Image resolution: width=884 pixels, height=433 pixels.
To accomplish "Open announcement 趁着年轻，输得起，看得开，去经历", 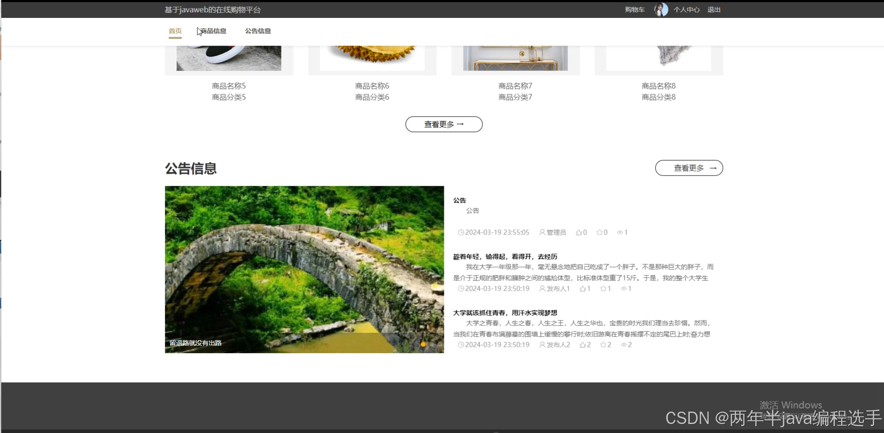I will [x=505, y=257].
